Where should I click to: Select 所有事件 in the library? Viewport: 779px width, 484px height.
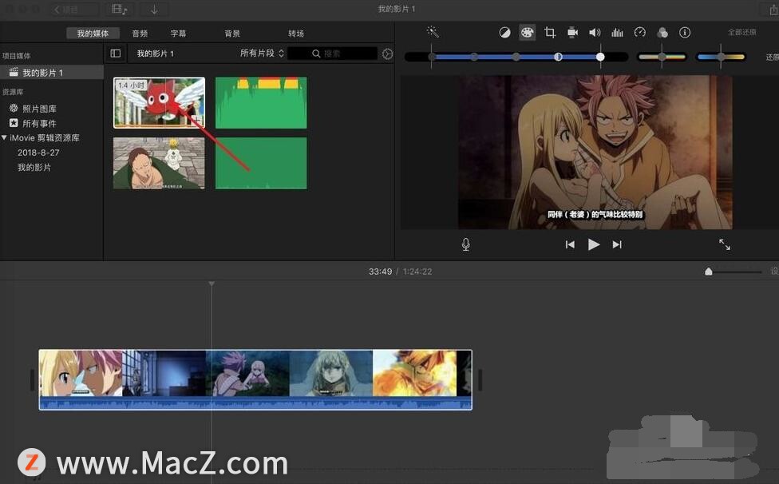pos(39,123)
